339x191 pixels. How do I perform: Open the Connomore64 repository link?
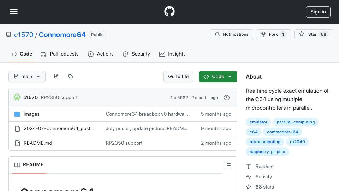click(x=62, y=35)
